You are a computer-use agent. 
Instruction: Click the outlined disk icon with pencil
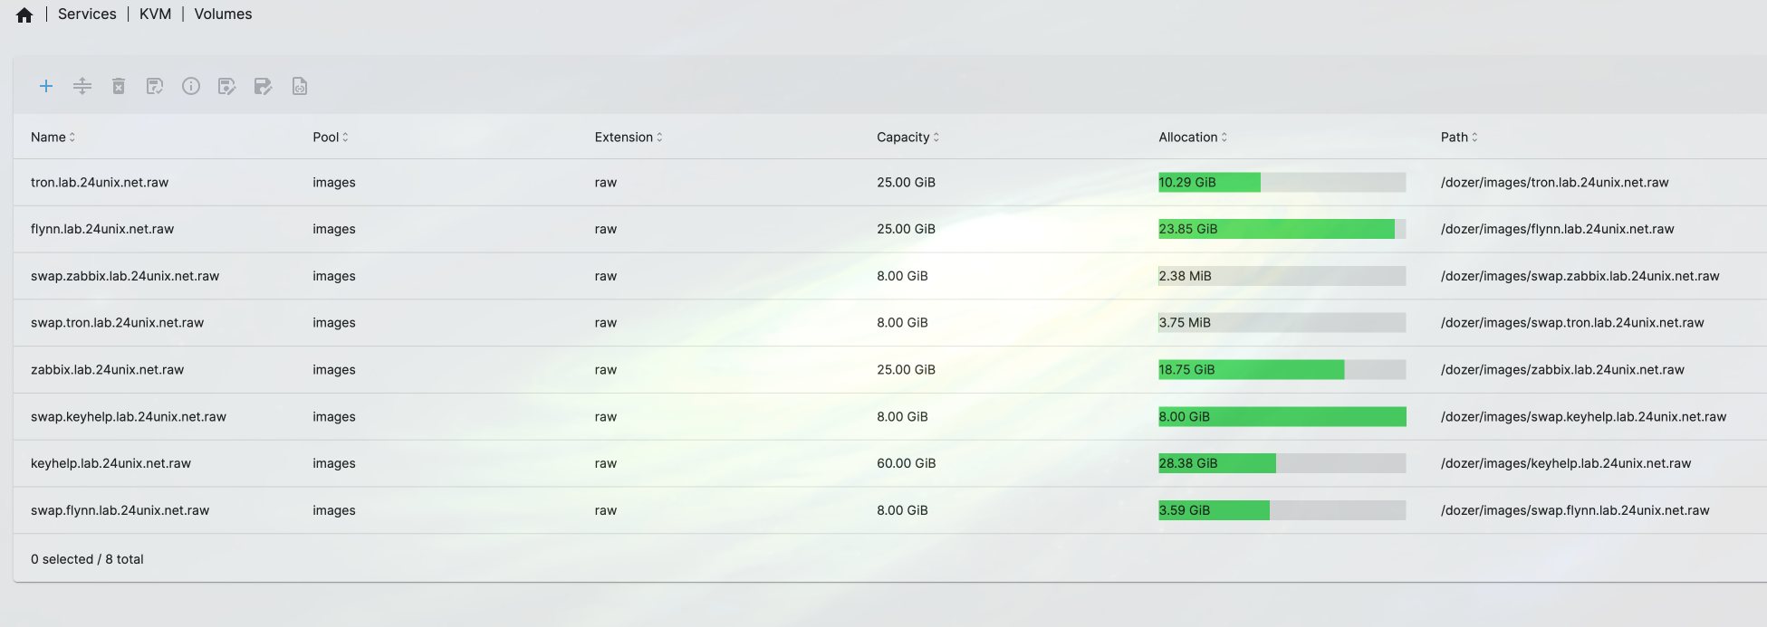(x=227, y=86)
